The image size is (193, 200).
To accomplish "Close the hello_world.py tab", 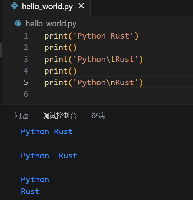I will point(81,6).
